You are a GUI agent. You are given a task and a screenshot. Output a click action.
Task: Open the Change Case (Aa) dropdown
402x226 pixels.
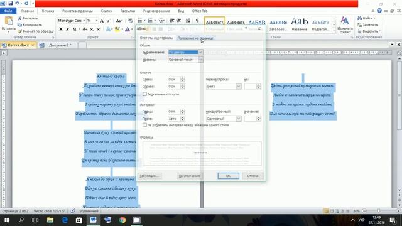[119, 21]
